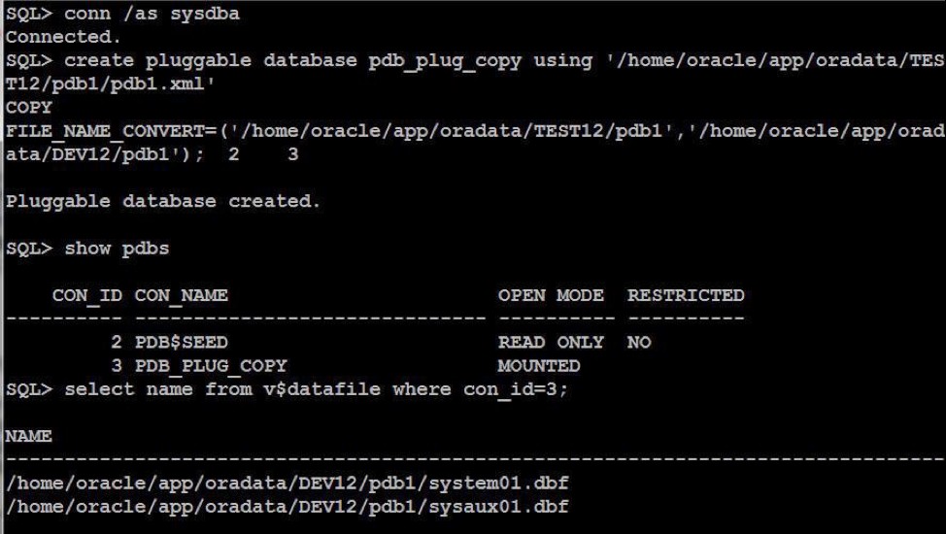This screenshot has height=534, width=946.
Task: Click the 'conn /as sysdba' command text
Action: pos(152,14)
